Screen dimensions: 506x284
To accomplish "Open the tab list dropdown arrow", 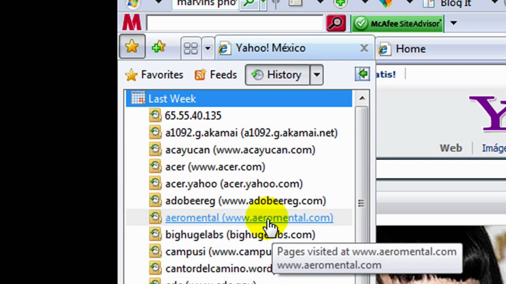I will coord(208,48).
